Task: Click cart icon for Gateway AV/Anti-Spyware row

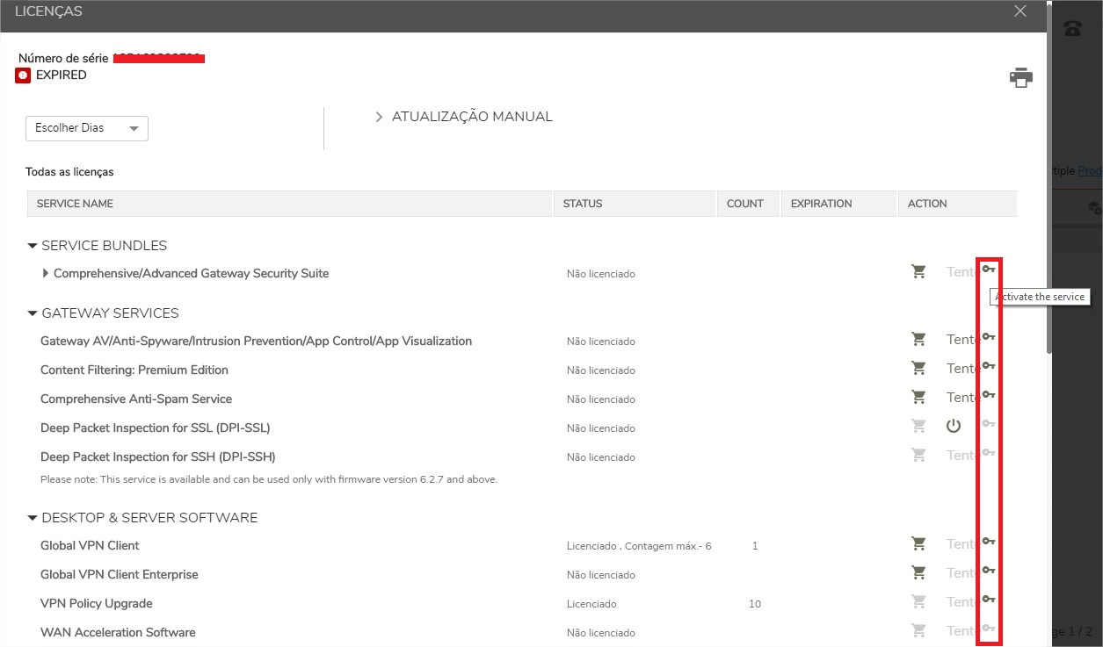Action: click(919, 339)
